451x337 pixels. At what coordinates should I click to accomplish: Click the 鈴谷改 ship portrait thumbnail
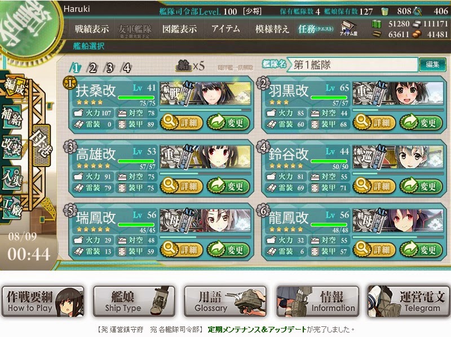pos(398,157)
